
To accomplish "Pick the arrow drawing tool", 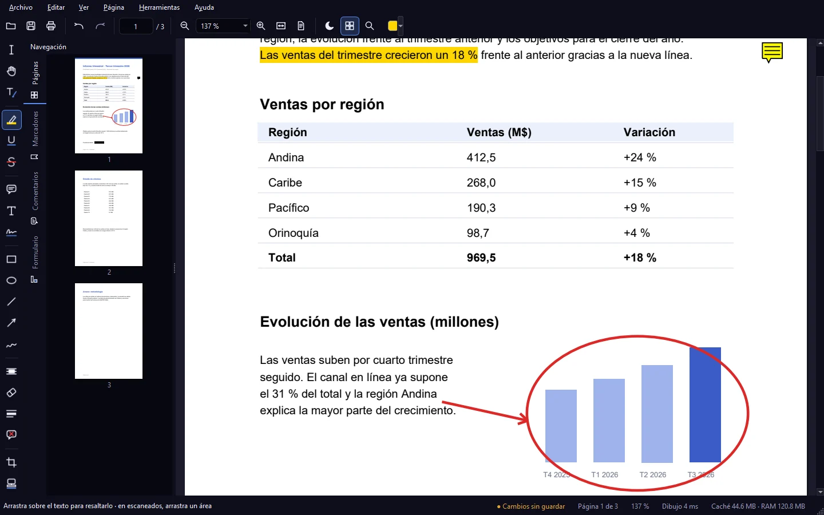I will (x=11, y=323).
